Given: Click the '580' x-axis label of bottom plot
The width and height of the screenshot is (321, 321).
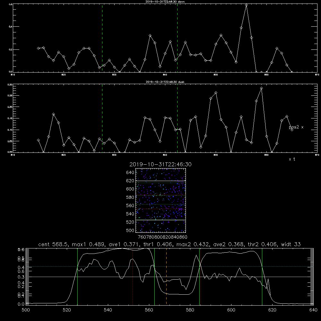Looking at the screenshot, I should 190,310.
